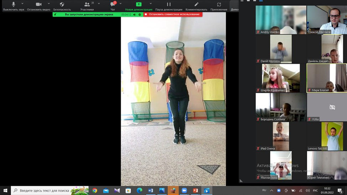Select YUlia tile with camera off
Image resolution: width=347 pixels, height=195 pixels.
pos(327,107)
